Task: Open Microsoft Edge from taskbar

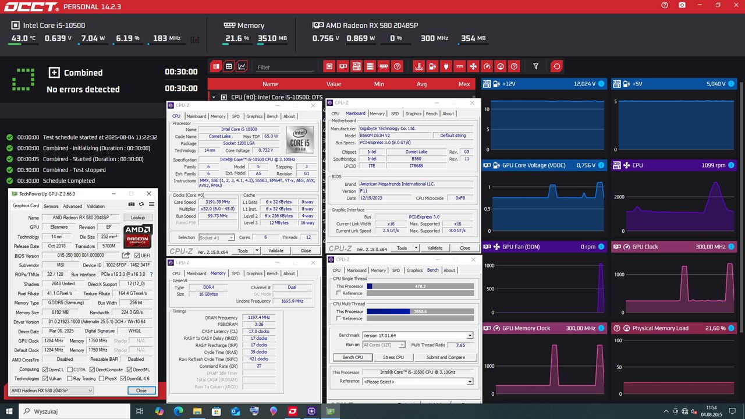Action: point(178,411)
